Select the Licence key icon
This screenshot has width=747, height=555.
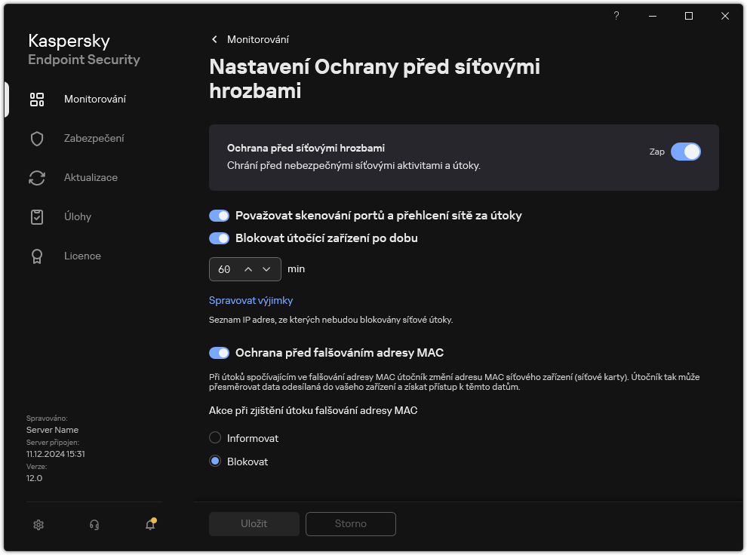pos(36,256)
